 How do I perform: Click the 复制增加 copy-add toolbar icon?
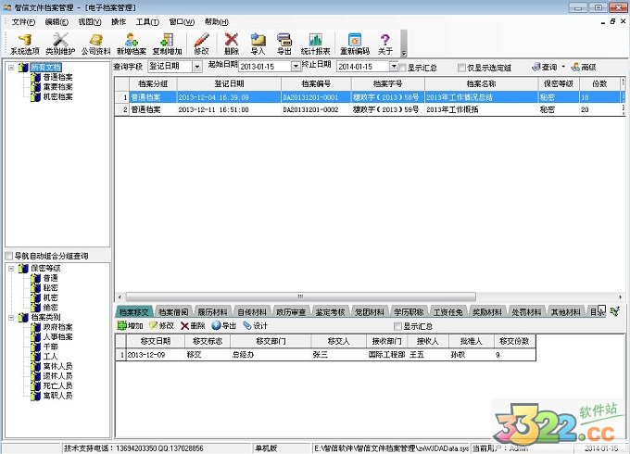tap(167, 43)
